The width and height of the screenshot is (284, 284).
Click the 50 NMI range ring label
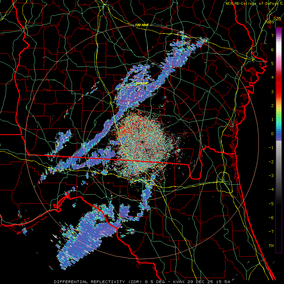[x=142, y=84]
